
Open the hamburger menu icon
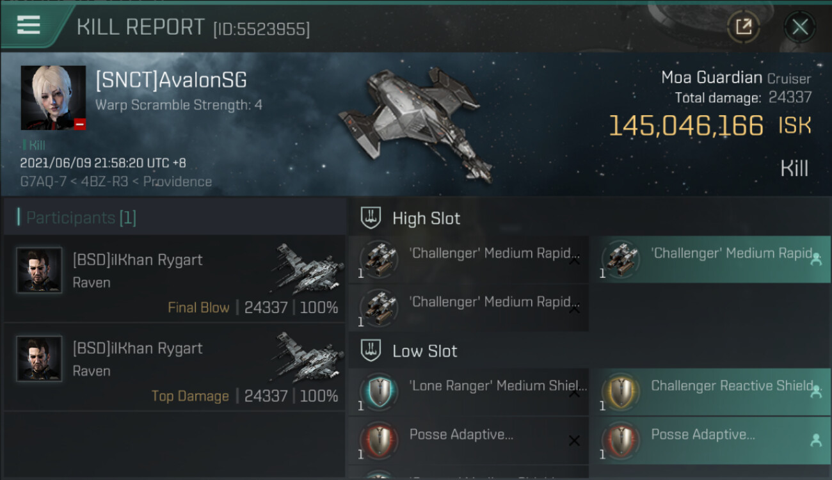[29, 26]
